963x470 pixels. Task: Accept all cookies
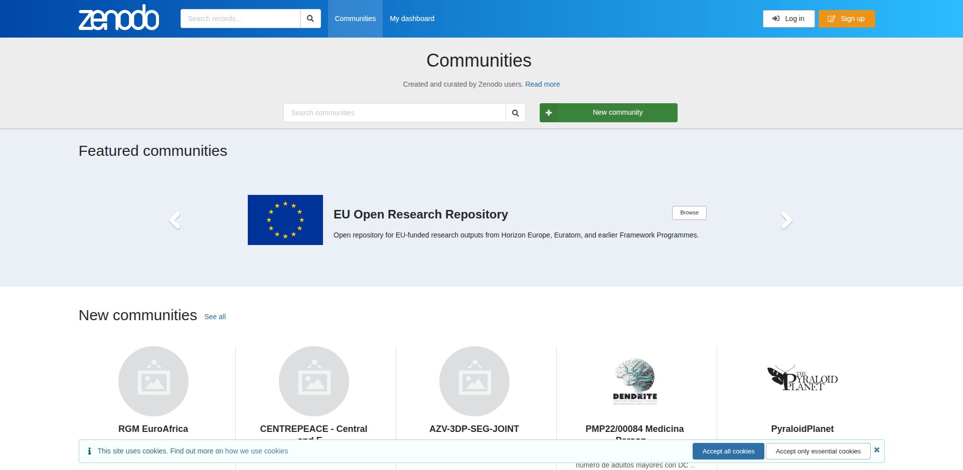click(728, 451)
